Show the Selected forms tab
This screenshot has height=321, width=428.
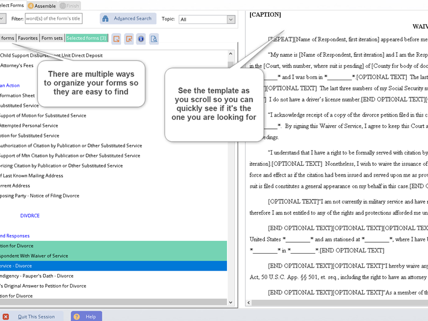87,38
